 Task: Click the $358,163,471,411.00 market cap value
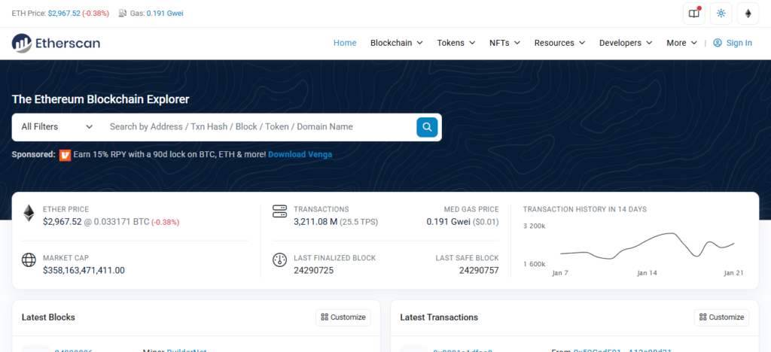(x=84, y=270)
